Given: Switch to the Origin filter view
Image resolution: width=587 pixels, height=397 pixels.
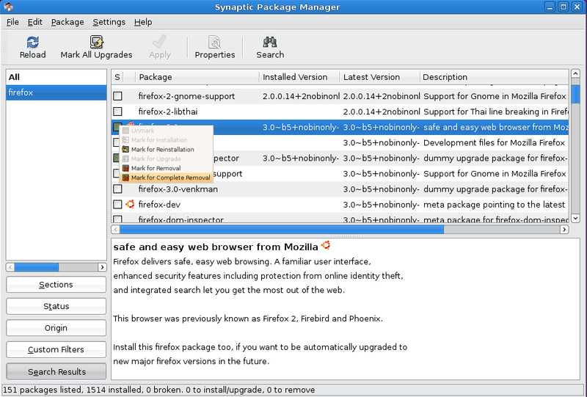Looking at the screenshot, I should 56,328.
